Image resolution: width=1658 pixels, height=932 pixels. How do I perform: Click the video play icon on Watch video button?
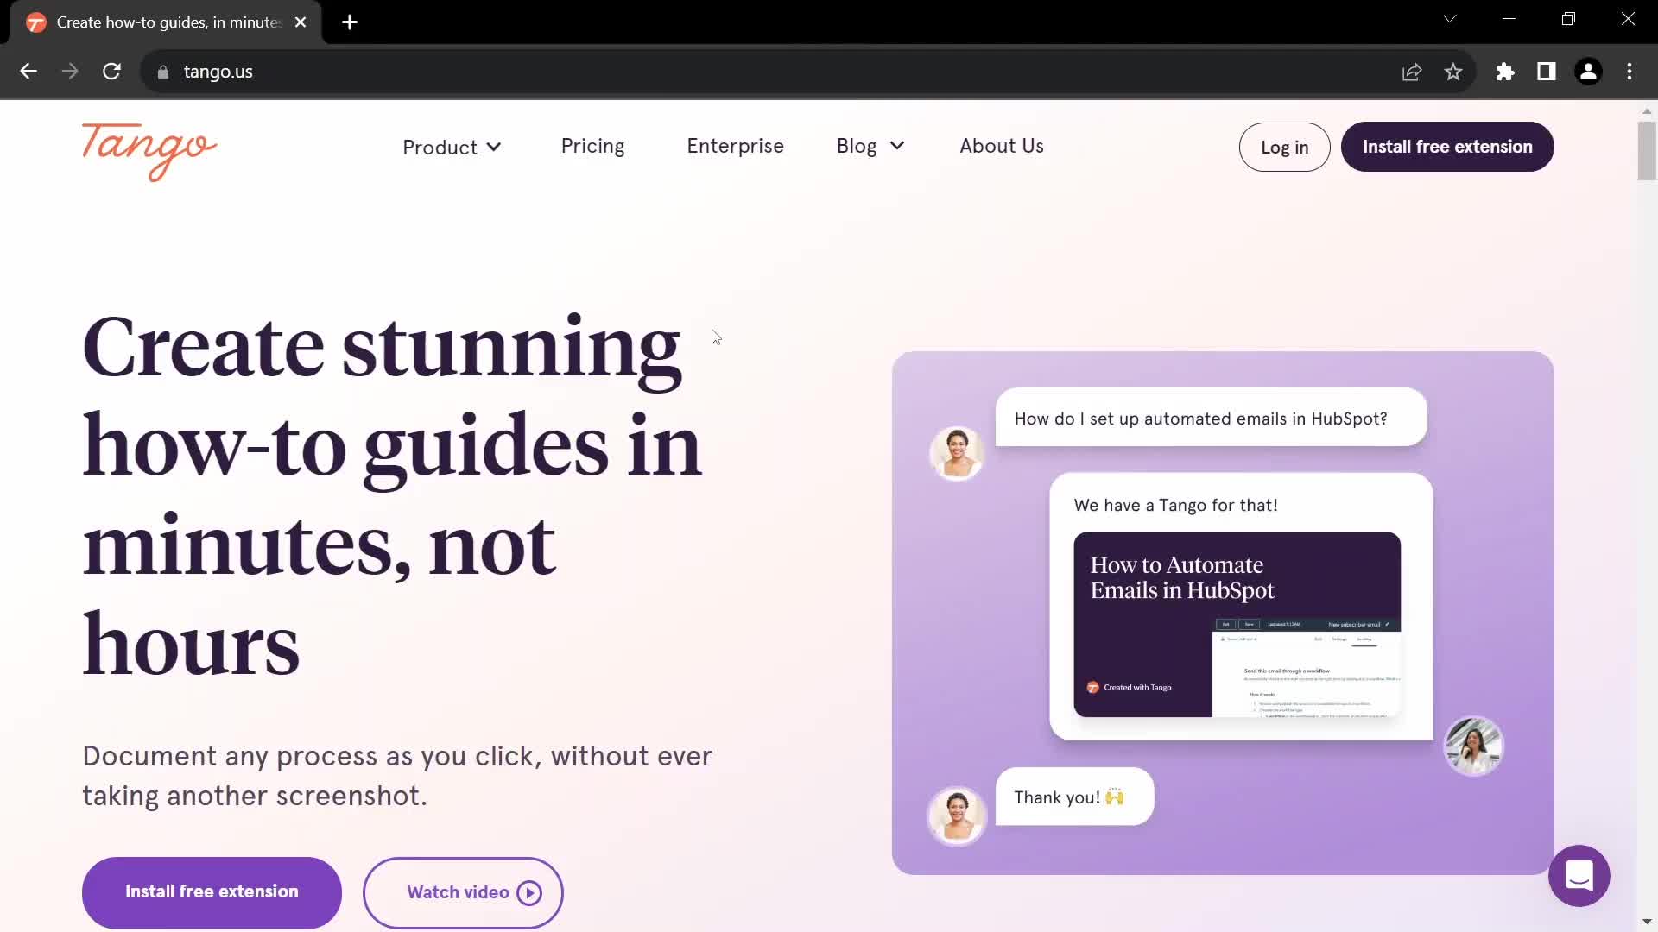click(529, 892)
